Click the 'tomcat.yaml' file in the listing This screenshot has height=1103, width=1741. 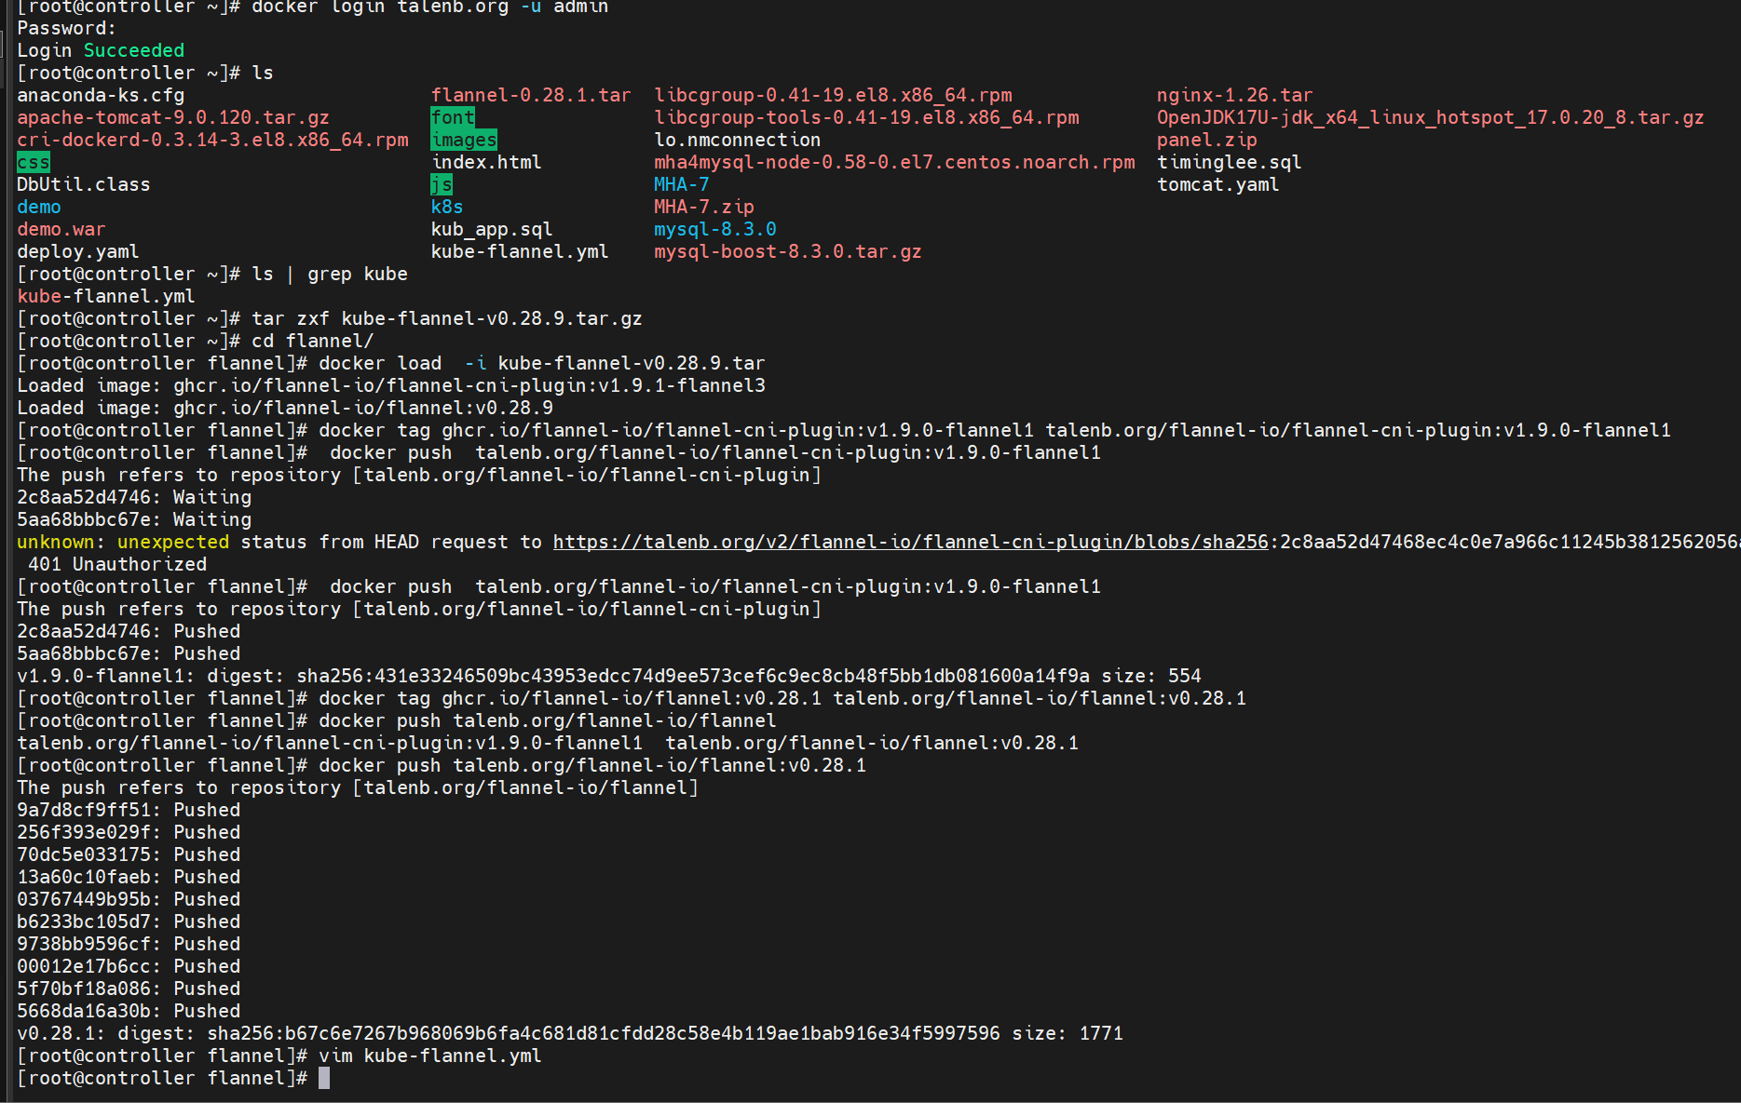point(1218,184)
